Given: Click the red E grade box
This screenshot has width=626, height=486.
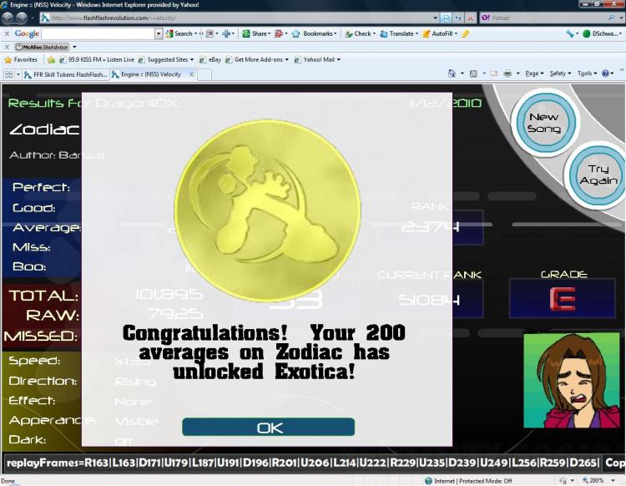Looking at the screenshot, I should pos(562,298).
